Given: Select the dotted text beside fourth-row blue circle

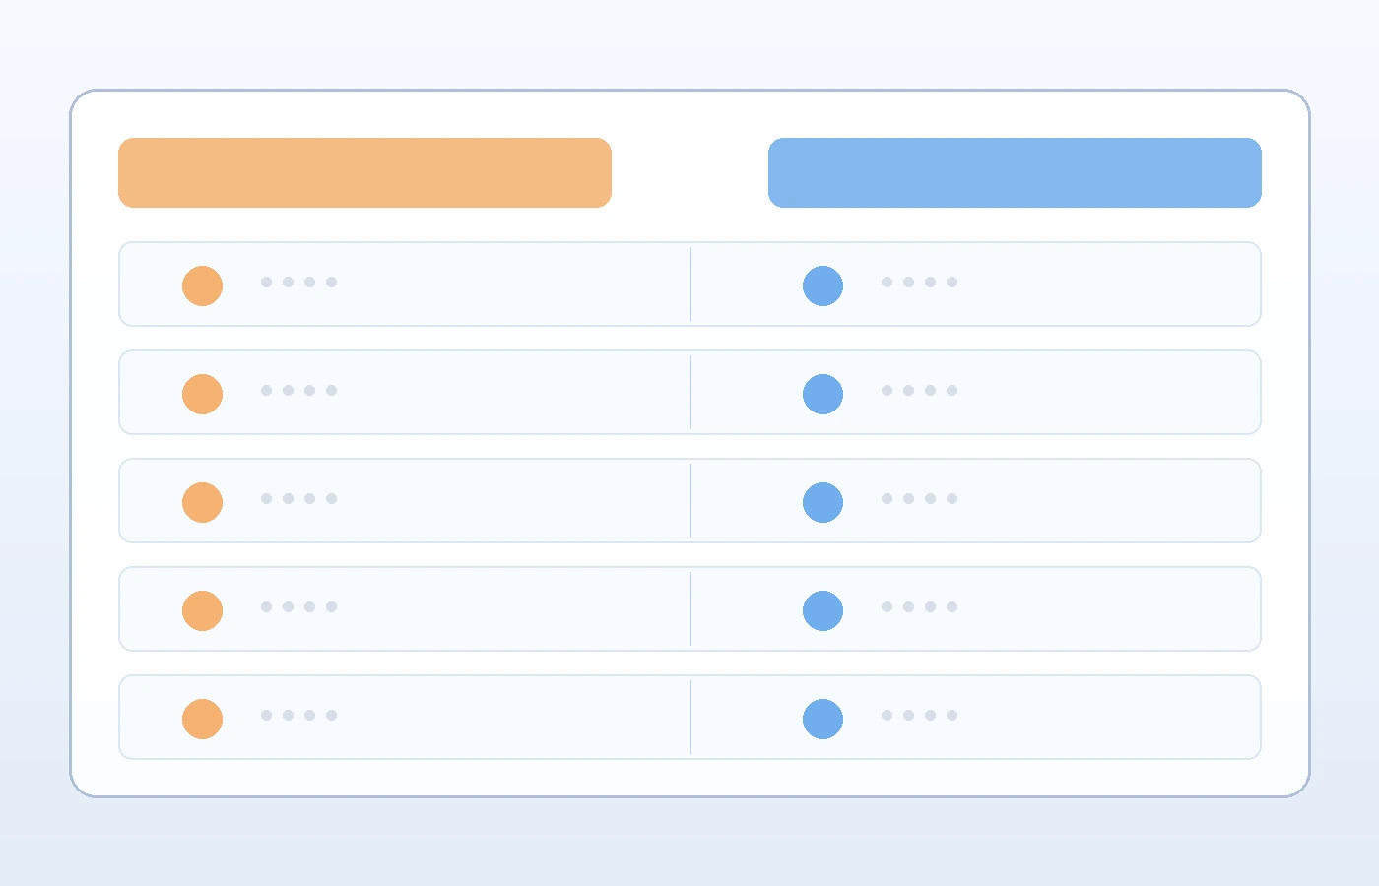Looking at the screenshot, I should [x=919, y=607].
